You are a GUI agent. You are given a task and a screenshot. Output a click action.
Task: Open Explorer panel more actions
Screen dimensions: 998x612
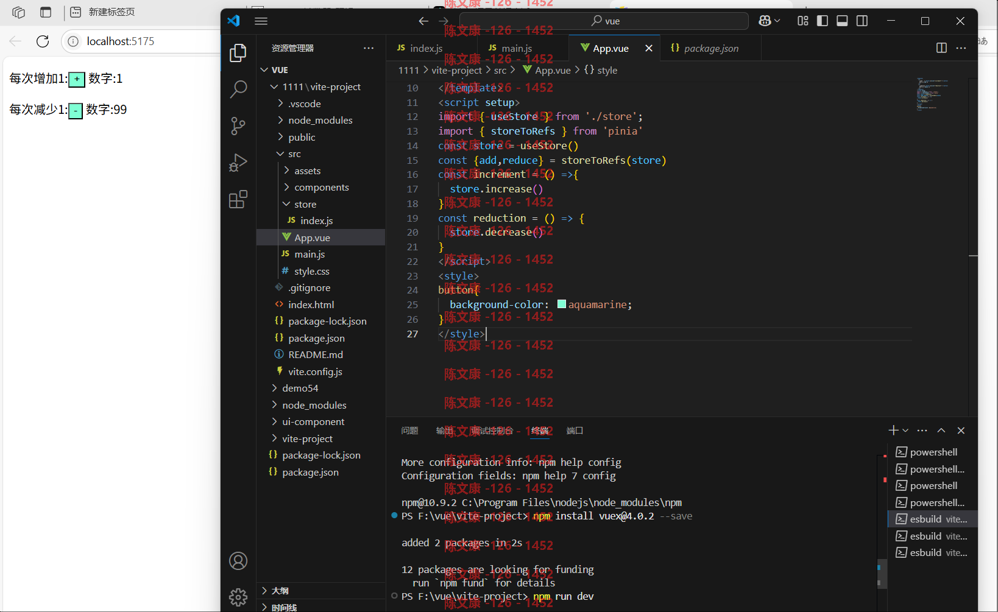coord(369,48)
